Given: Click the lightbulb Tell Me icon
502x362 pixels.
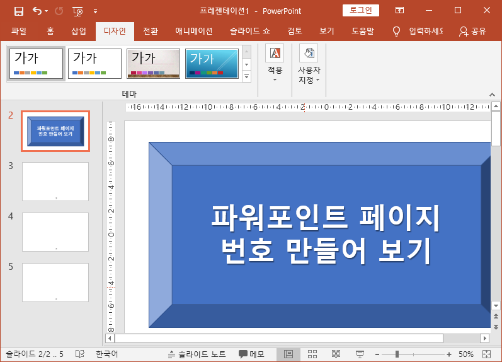Looking at the screenshot, I should tap(396, 32).
